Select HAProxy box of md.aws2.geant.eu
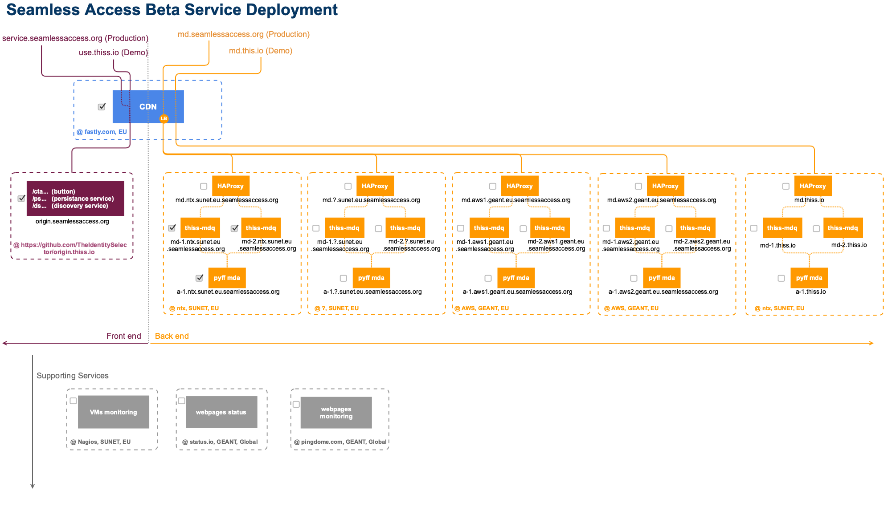The width and height of the screenshot is (896, 511). [665, 186]
